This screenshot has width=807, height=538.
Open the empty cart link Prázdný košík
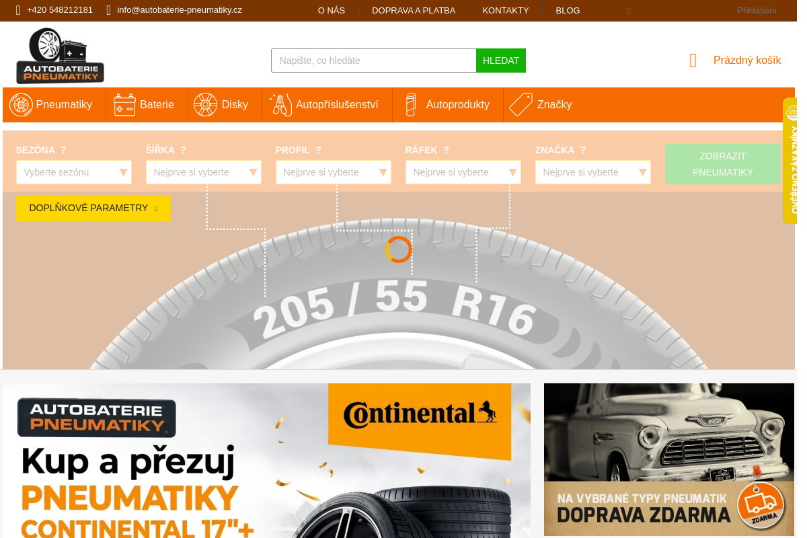point(747,61)
